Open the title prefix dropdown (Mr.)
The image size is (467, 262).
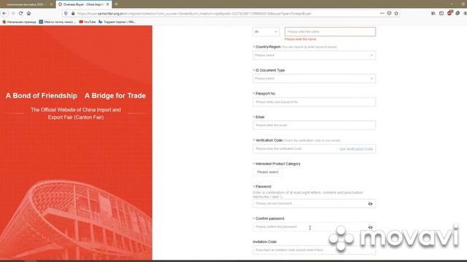(x=266, y=31)
